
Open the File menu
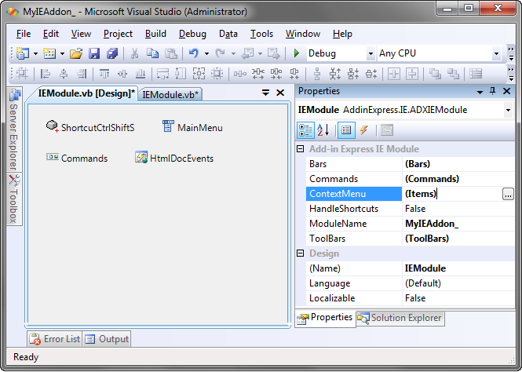tap(24, 34)
